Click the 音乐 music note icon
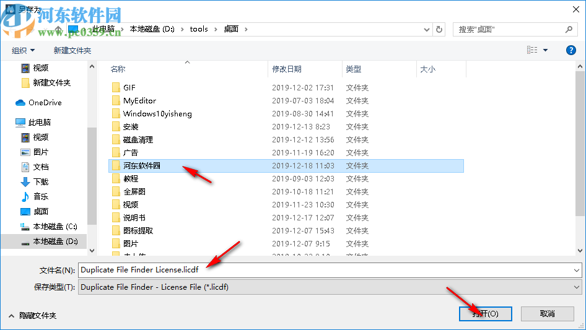586x330 pixels. (25, 197)
